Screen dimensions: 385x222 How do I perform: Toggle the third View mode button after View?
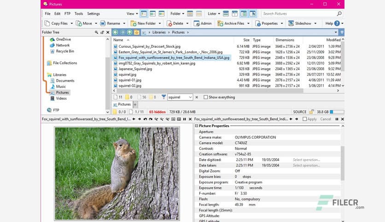[x=162, y=14]
